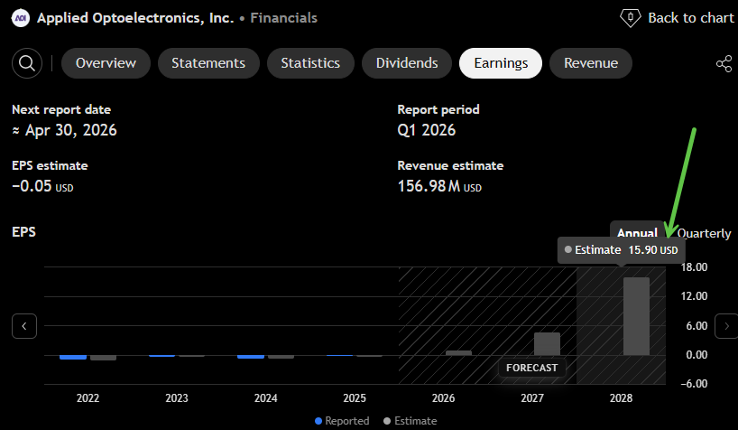The image size is (738, 430).
Task: Click the Revenue estimate label
Action: [450, 165]
